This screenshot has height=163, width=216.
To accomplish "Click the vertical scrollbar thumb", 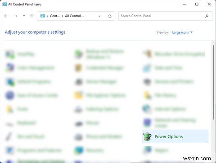I will (x=214, y=82).
